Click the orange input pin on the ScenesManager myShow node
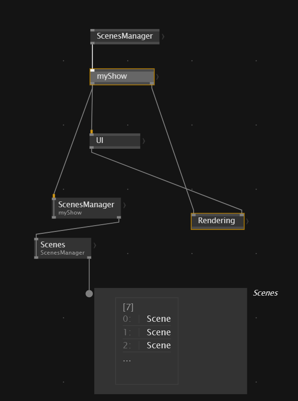298x401 pixels. click(x=54, y=196)
